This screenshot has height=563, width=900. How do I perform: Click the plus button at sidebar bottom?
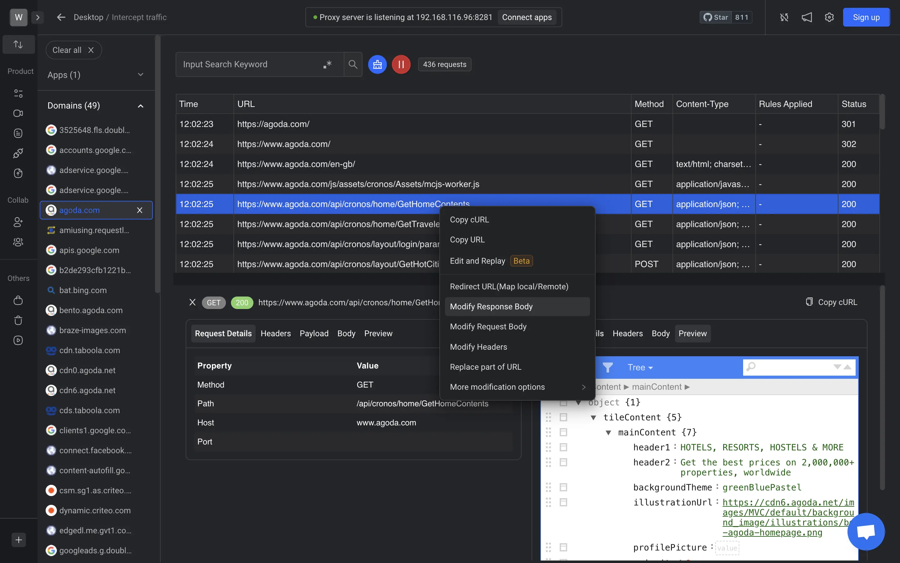click(x=19, y=540)
